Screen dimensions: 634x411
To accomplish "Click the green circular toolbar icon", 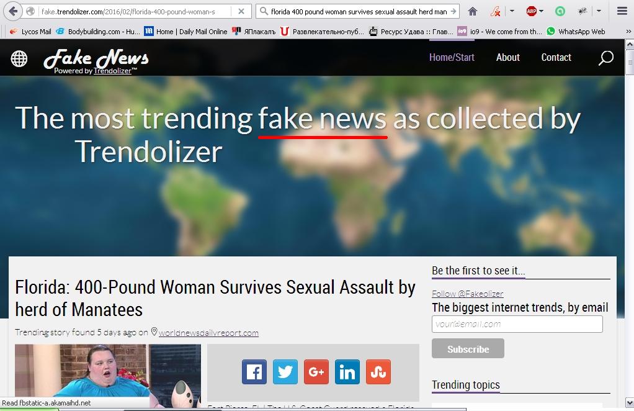I will pyautogui.click(x=560, y=11).
